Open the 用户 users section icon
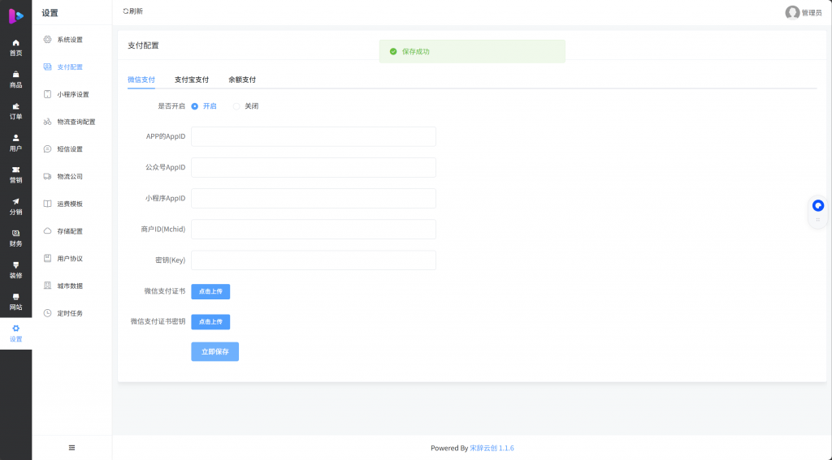This screenshot has width=832, height=460. 15,138
